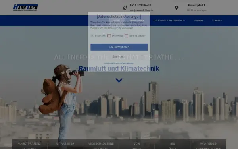Click the Mitarbeiter statistics label

point(65,144)
